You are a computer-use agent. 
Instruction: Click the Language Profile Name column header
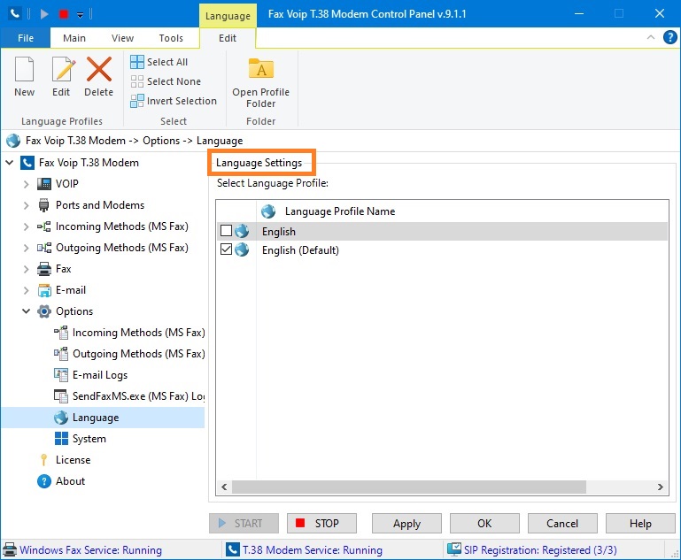click(340, 211)
